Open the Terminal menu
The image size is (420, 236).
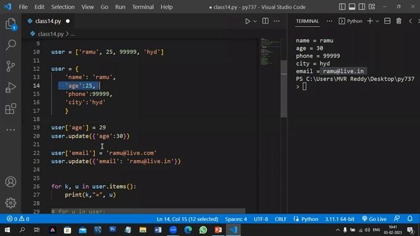[143, 7]
